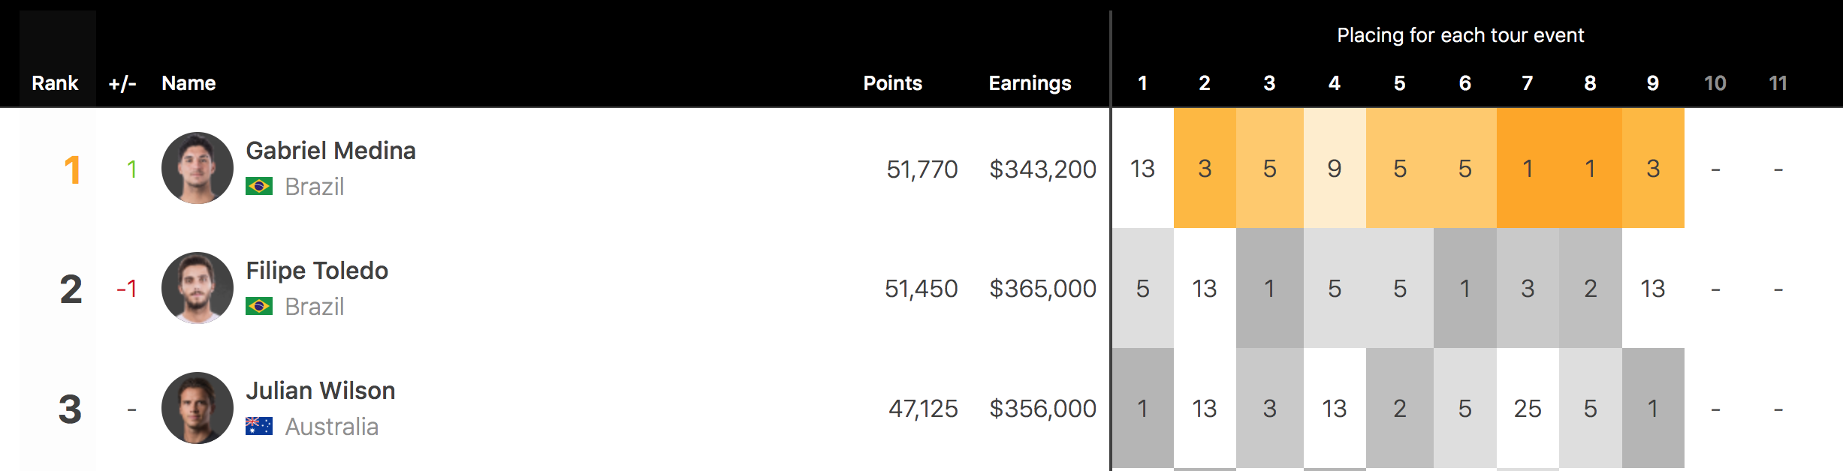Click Julian Wilson's profile photo
Viewport: 1843px width, 471px height.
pyautogui.click(x=198, y=408)
